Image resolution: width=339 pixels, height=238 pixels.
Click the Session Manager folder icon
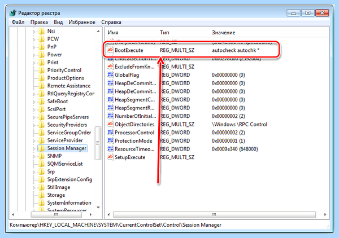tap(41, 148)
